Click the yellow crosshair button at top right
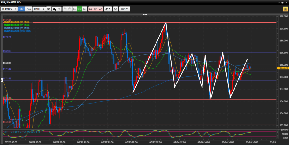 (285, 9)
